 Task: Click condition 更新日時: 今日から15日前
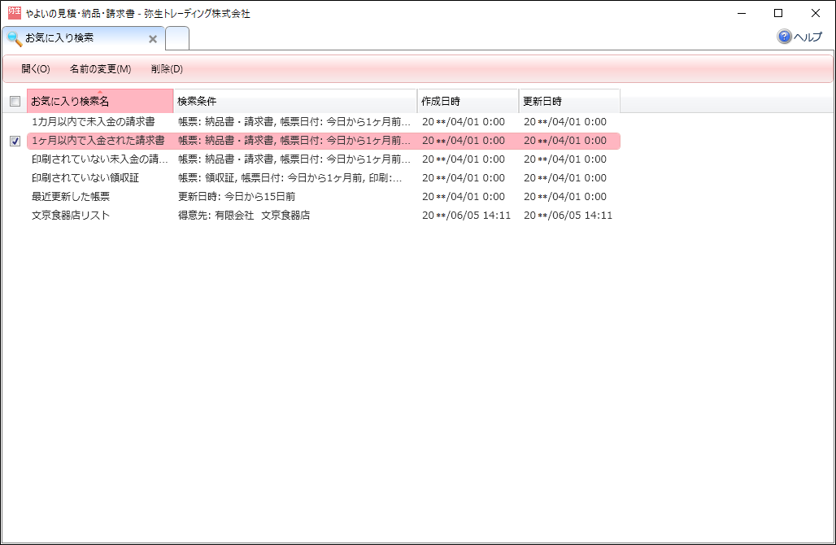[237, 197]
